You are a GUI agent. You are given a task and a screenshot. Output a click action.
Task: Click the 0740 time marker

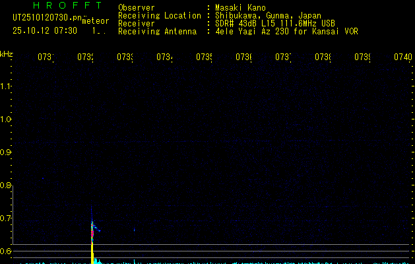(402, 57)
